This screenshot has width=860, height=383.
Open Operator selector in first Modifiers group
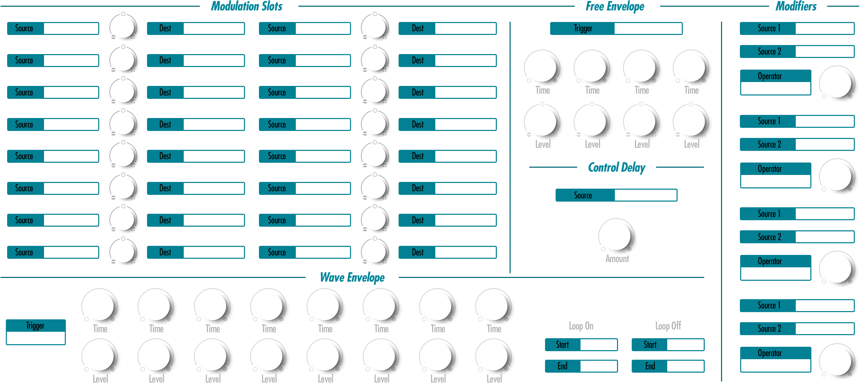pos(776,83)
